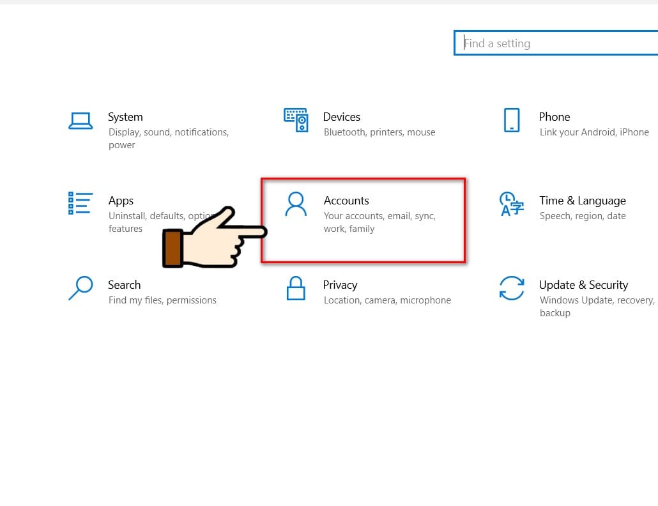Click the System laptop icon
This screenshot has width=658, height=506.
point(80,121)
